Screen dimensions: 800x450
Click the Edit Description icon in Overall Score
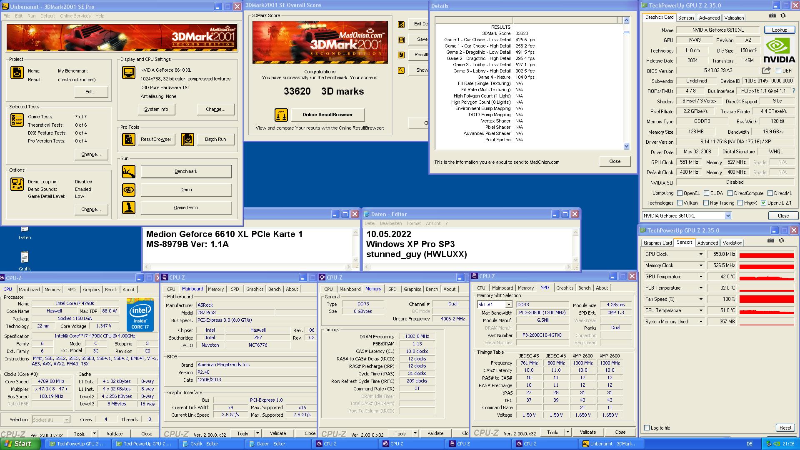(x=401, y=25)
